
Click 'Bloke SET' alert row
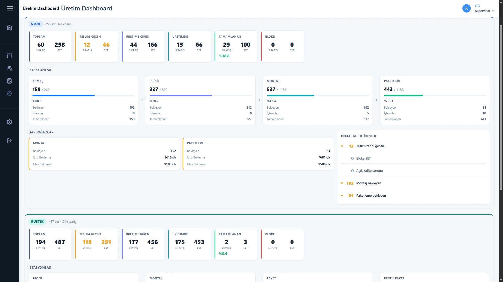(x=413, y=158)
